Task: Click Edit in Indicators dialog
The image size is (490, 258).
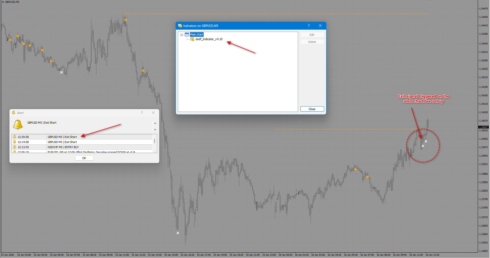Action: click(x=312, y=35)
